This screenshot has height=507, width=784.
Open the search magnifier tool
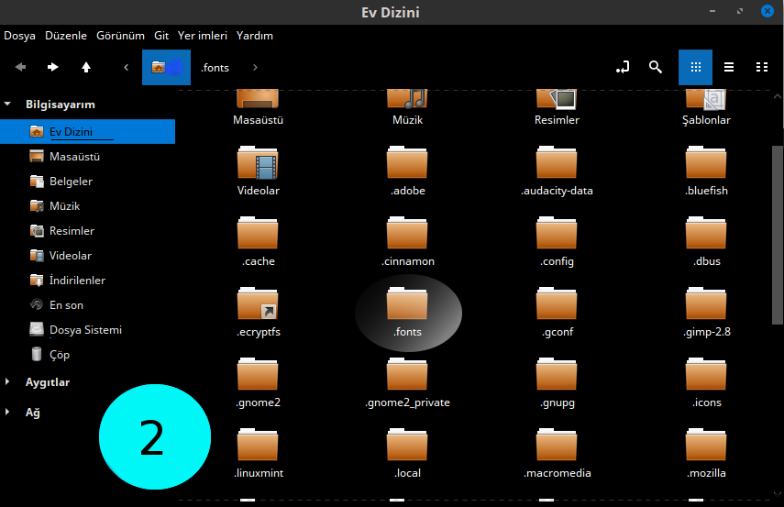656,67
